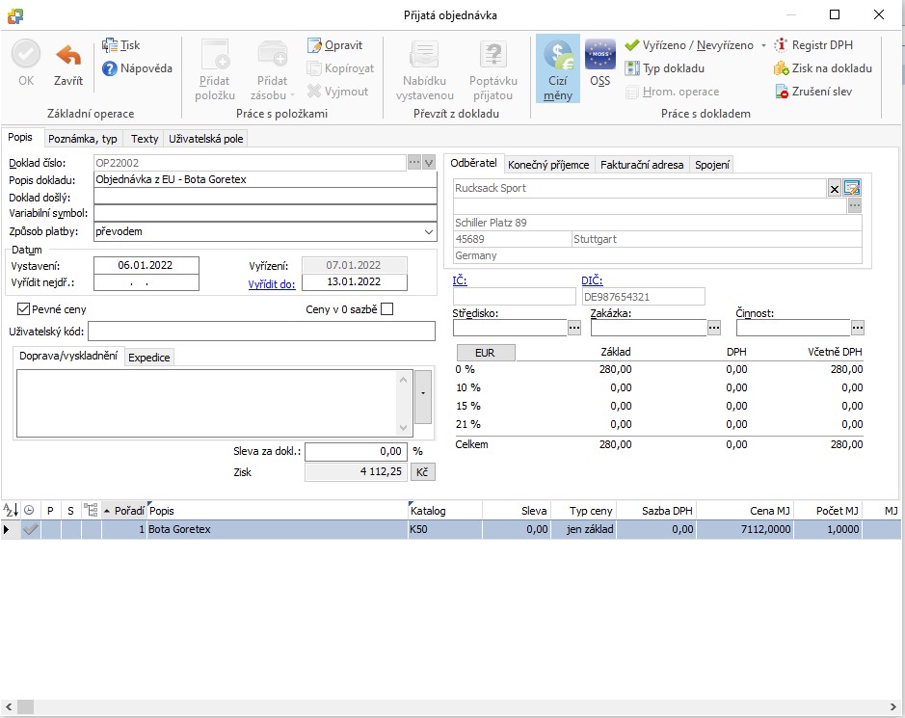Open Hrom. operace bulk operations
The image size is (905, 718).
point(673,92)
